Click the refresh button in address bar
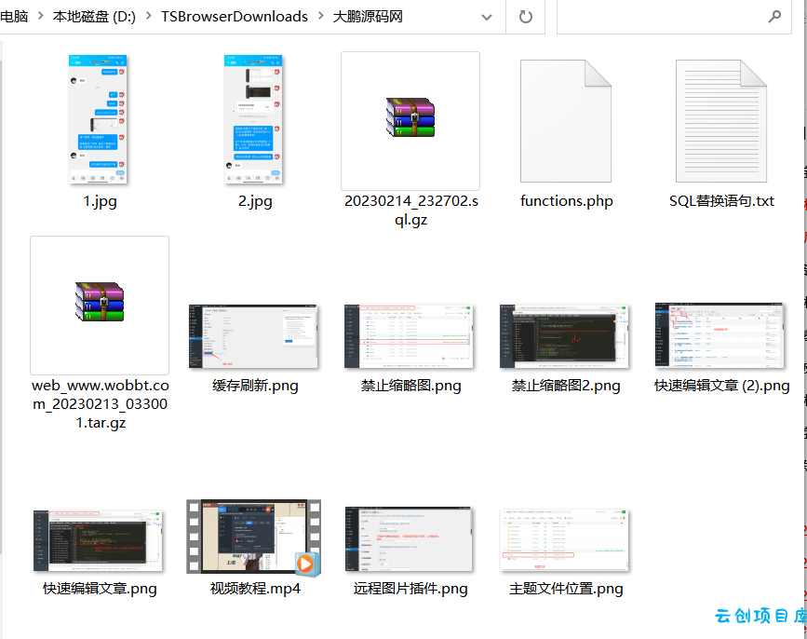Viewport: 807px width, 639px height. [x=526, y=17]
